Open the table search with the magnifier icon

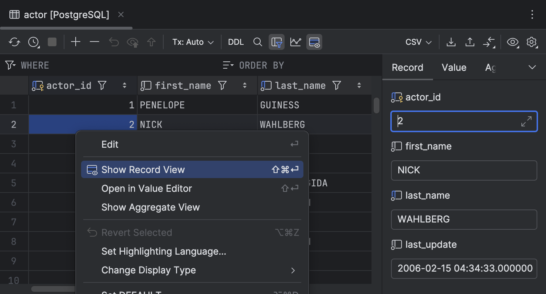(x=258, y=42)
